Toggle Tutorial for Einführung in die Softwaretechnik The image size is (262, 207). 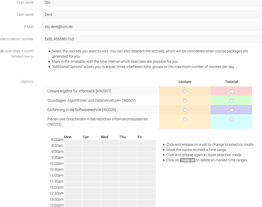click(232, 110)
